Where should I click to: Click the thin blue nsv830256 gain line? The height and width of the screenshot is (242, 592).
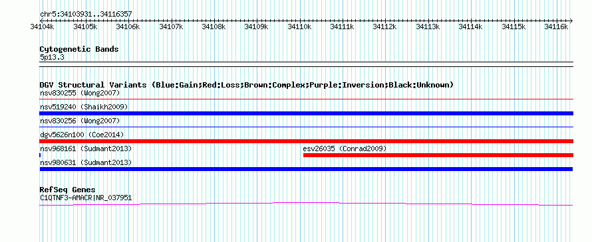click(x=306, y=127)
